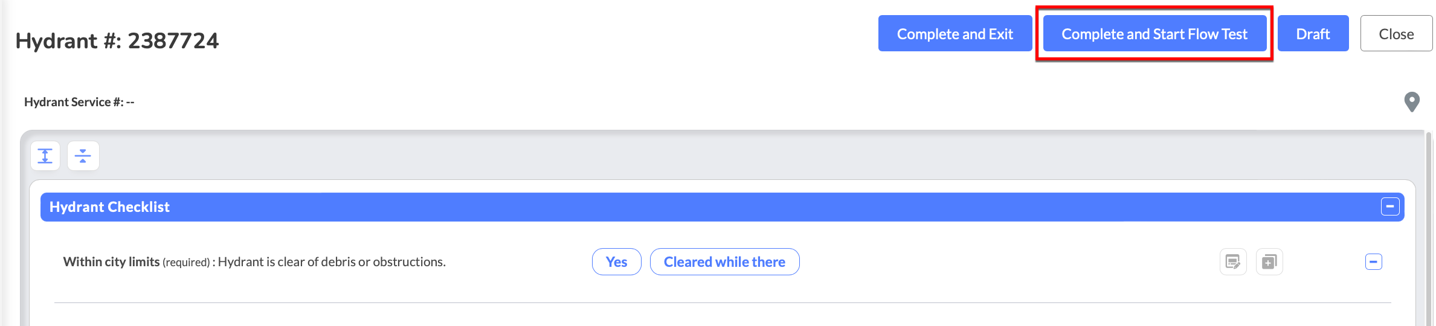Select the Yes answer option

pos(616,262)
